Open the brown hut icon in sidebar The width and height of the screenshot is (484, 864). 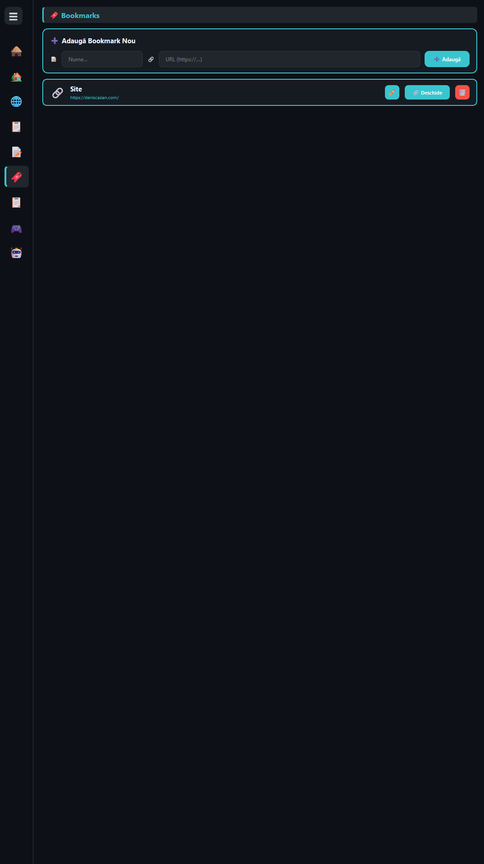click(17, 51)
